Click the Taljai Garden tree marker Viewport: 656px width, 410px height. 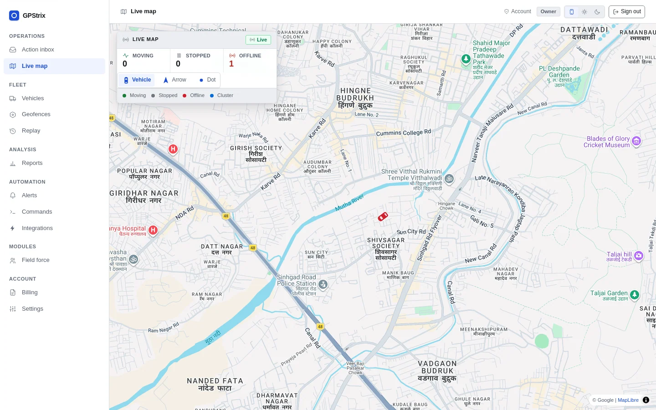click(634, 295)
